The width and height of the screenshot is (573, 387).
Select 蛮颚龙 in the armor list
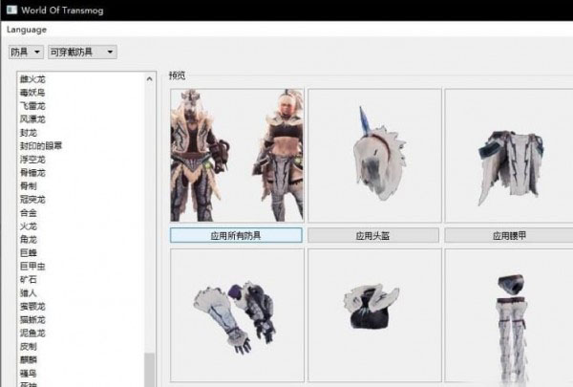point(32,306)
